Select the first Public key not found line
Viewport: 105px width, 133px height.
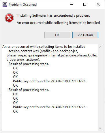[50, 81]
